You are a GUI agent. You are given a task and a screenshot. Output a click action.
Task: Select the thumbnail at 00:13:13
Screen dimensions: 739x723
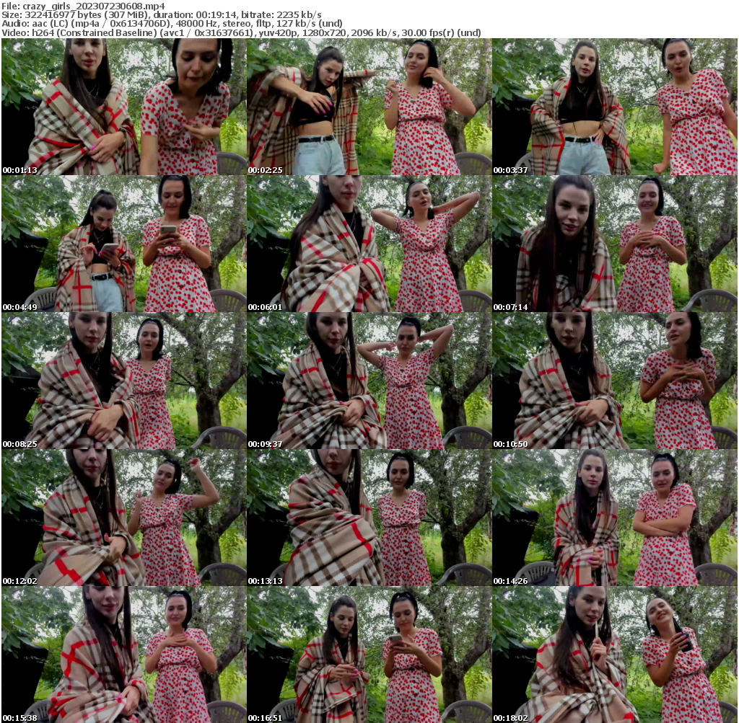(369, 518)
